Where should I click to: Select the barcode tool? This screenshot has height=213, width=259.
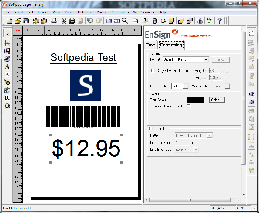click(8, 98)
